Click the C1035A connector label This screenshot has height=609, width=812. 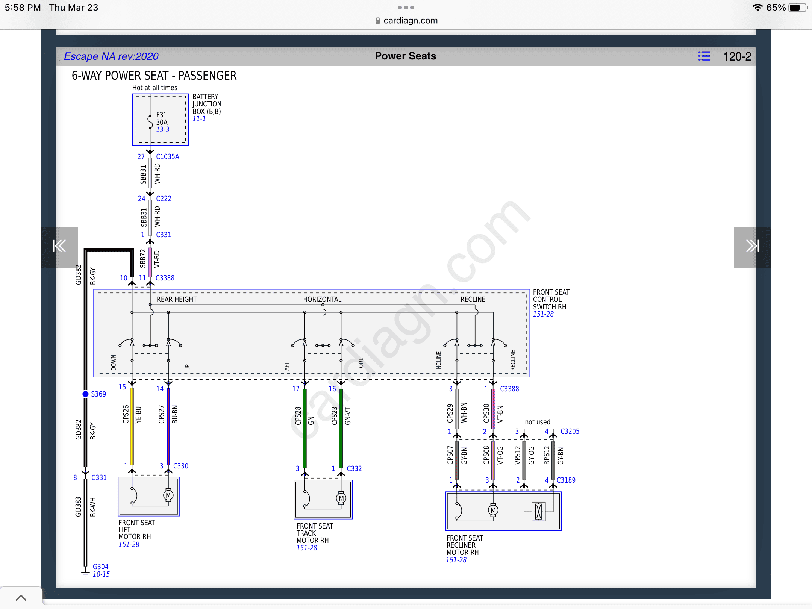168,157
